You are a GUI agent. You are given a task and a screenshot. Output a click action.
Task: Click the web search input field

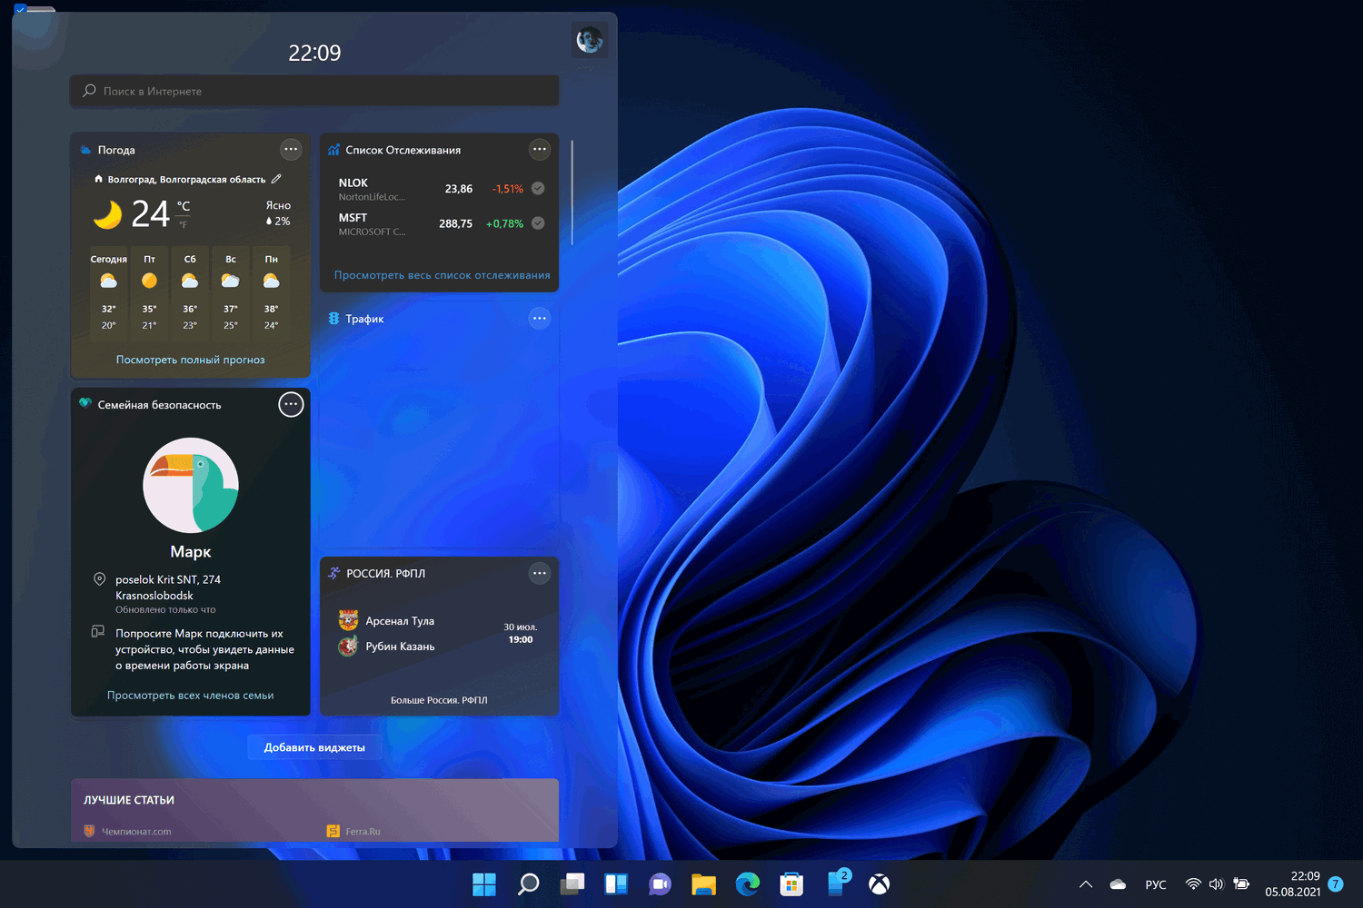tap(314, 91)
